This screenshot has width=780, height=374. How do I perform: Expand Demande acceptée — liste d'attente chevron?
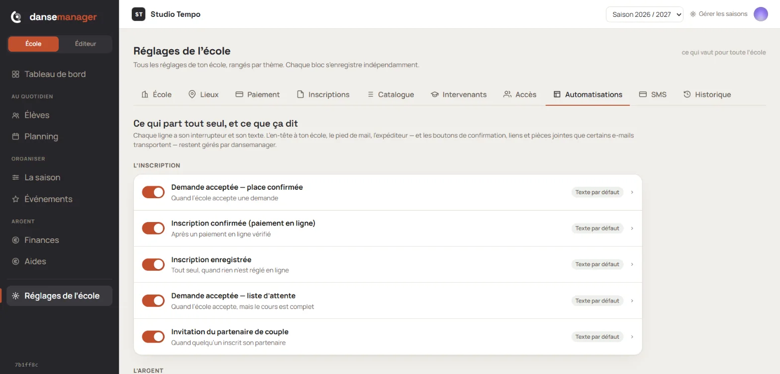tap(632, 300)
